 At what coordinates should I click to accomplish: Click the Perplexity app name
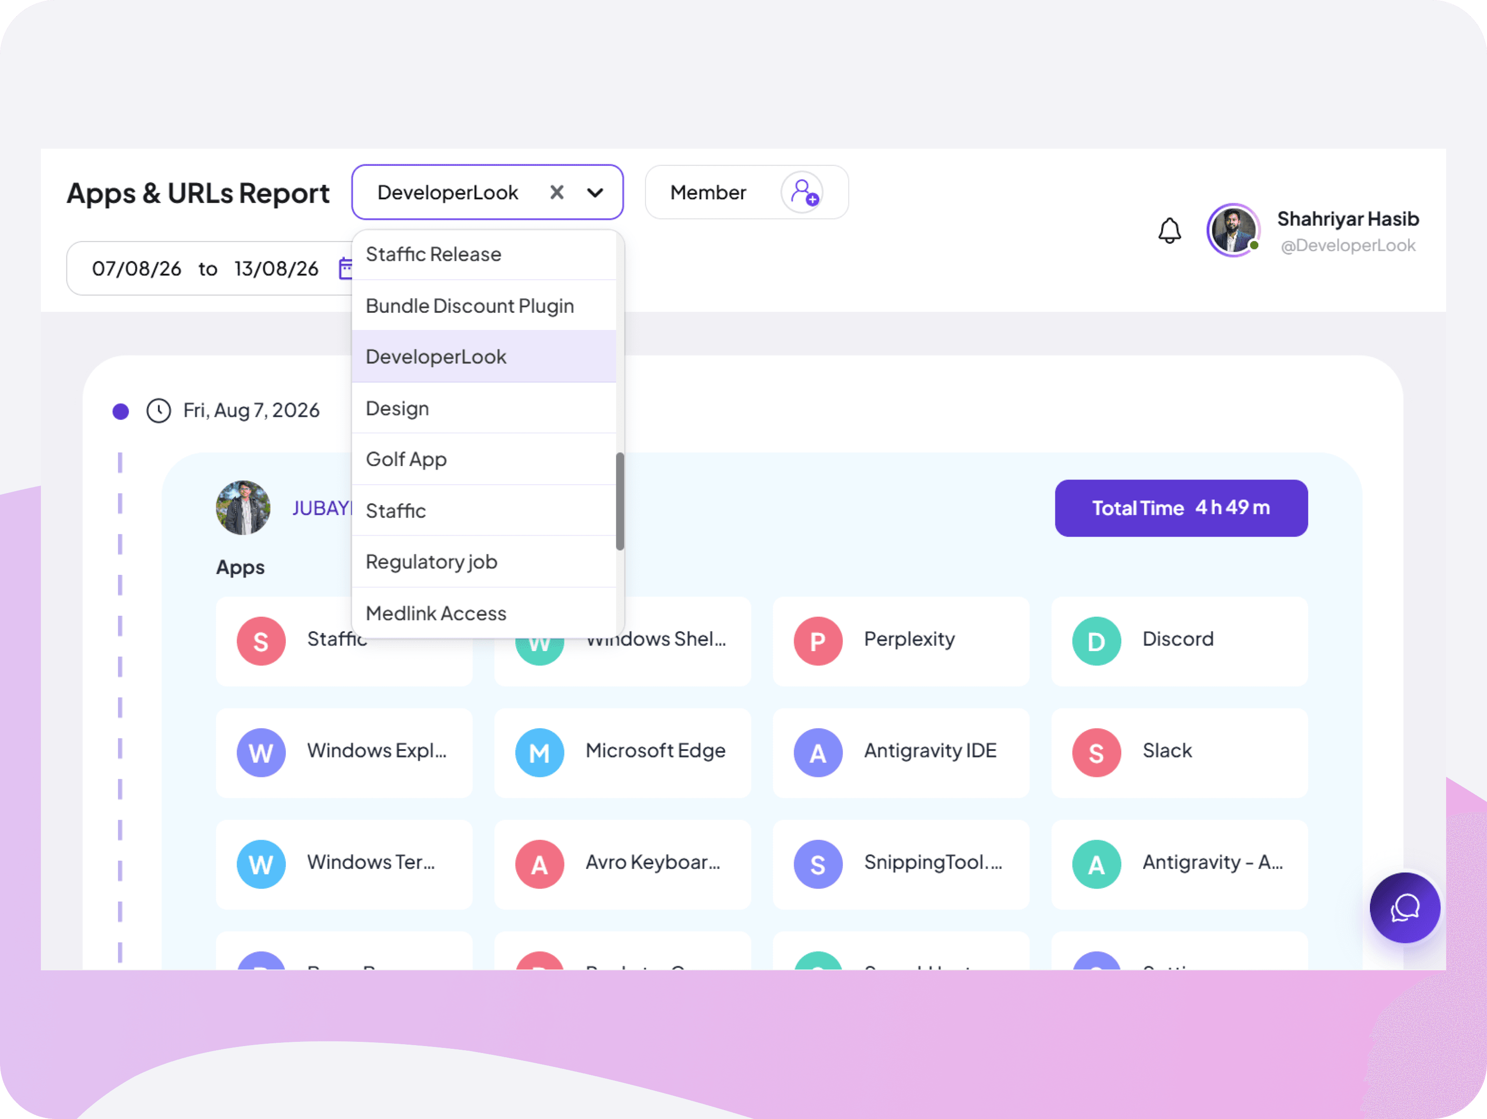909,638
